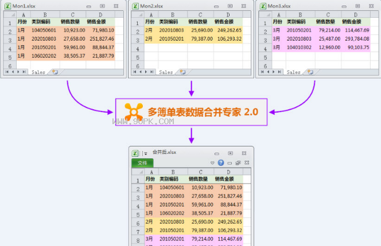This screenshot has width=381, height=246.
Task: Click the Excel icon in Mon1.xlsx title bar
Action: (x=8, y=6)
